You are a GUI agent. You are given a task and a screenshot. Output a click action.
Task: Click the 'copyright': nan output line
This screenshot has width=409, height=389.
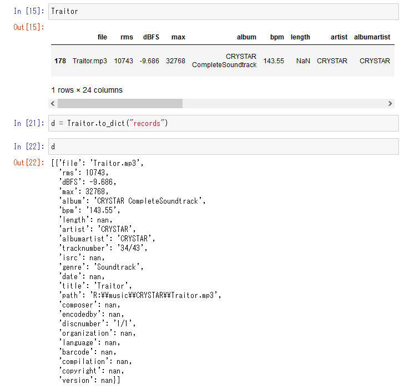click(x=92, y=371)
